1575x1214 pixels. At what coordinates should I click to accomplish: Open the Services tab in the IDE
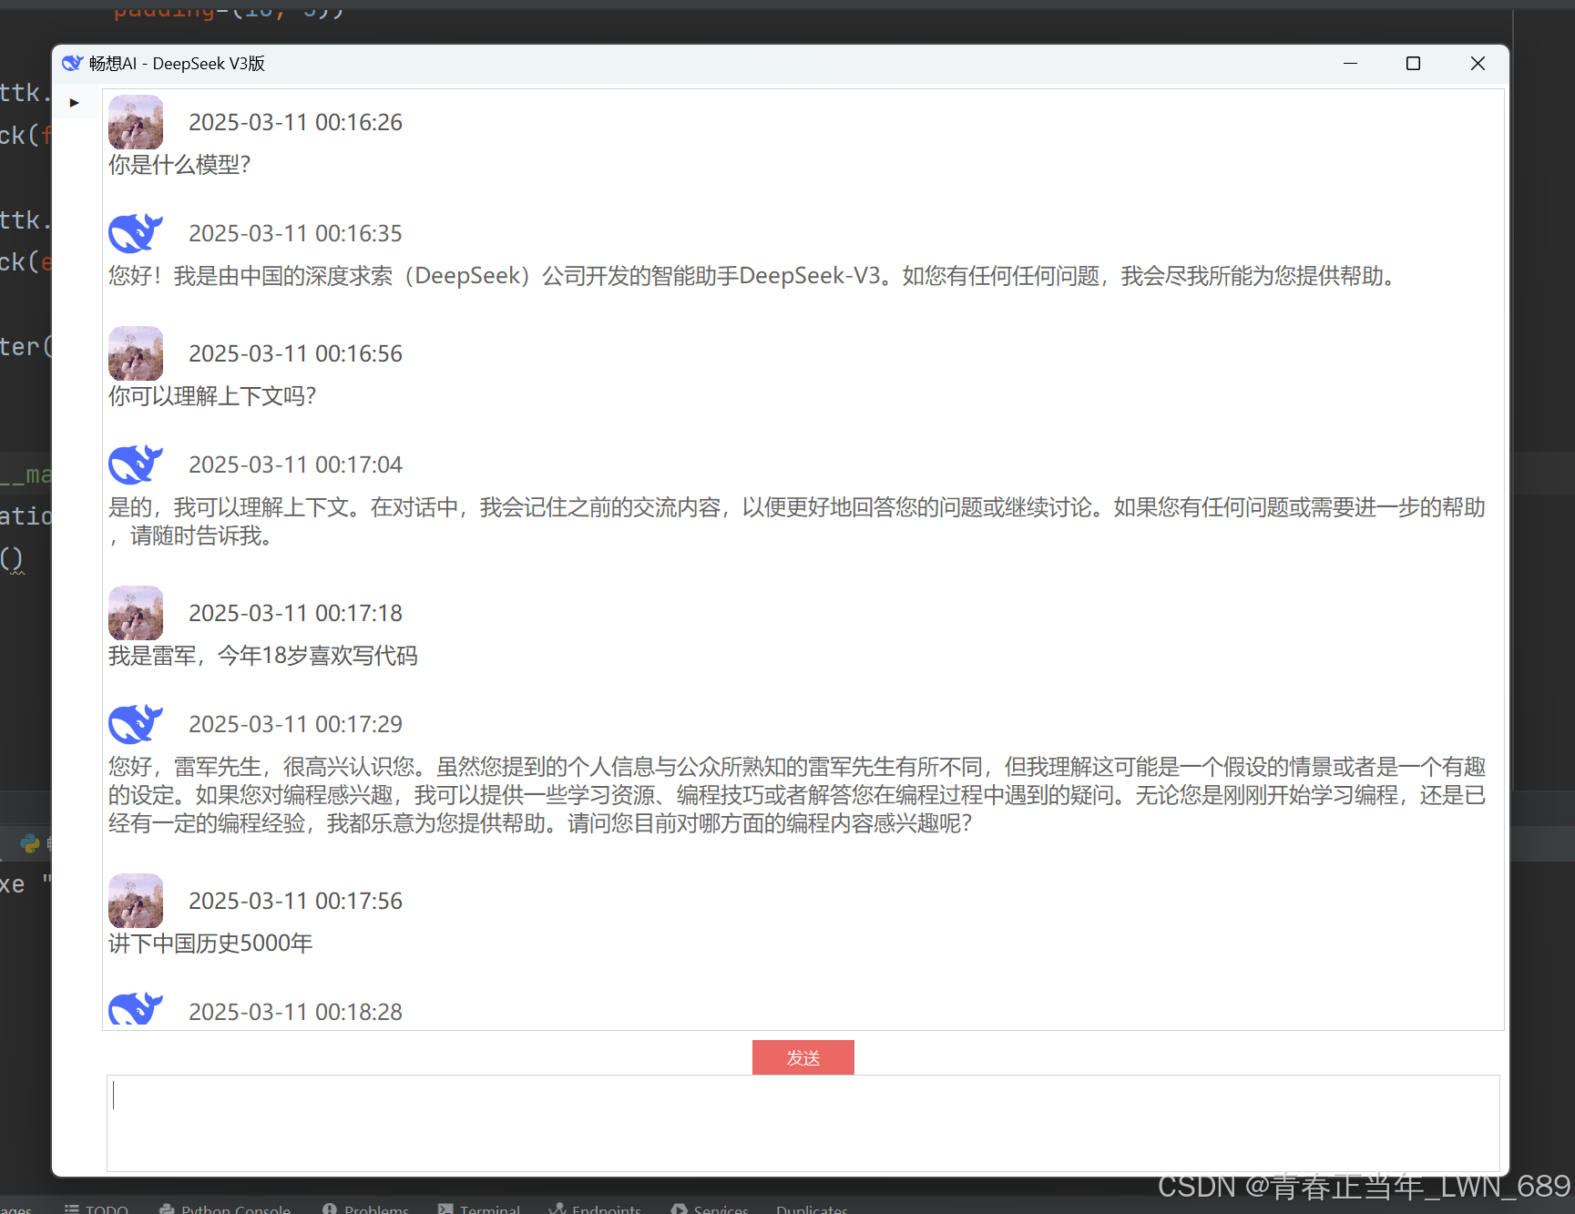point(710,1209)
